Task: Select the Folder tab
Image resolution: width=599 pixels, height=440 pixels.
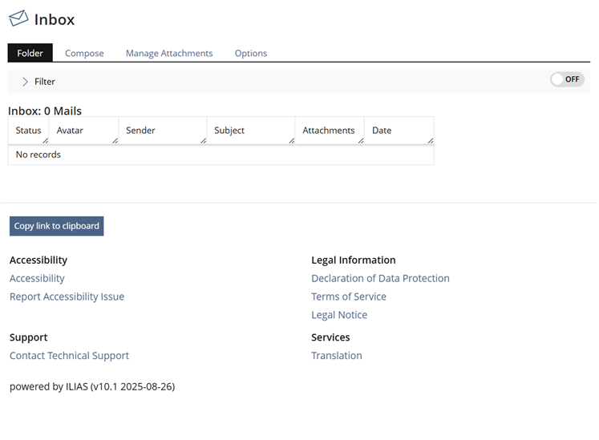Action: (30, 53)
